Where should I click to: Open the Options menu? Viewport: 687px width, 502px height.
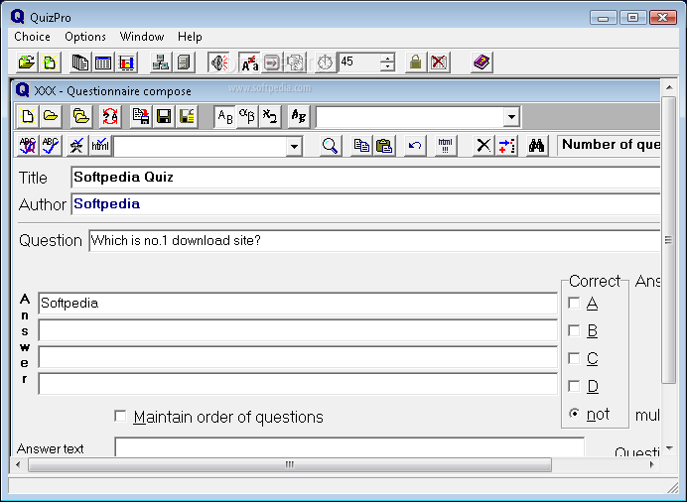coord(85,37)
